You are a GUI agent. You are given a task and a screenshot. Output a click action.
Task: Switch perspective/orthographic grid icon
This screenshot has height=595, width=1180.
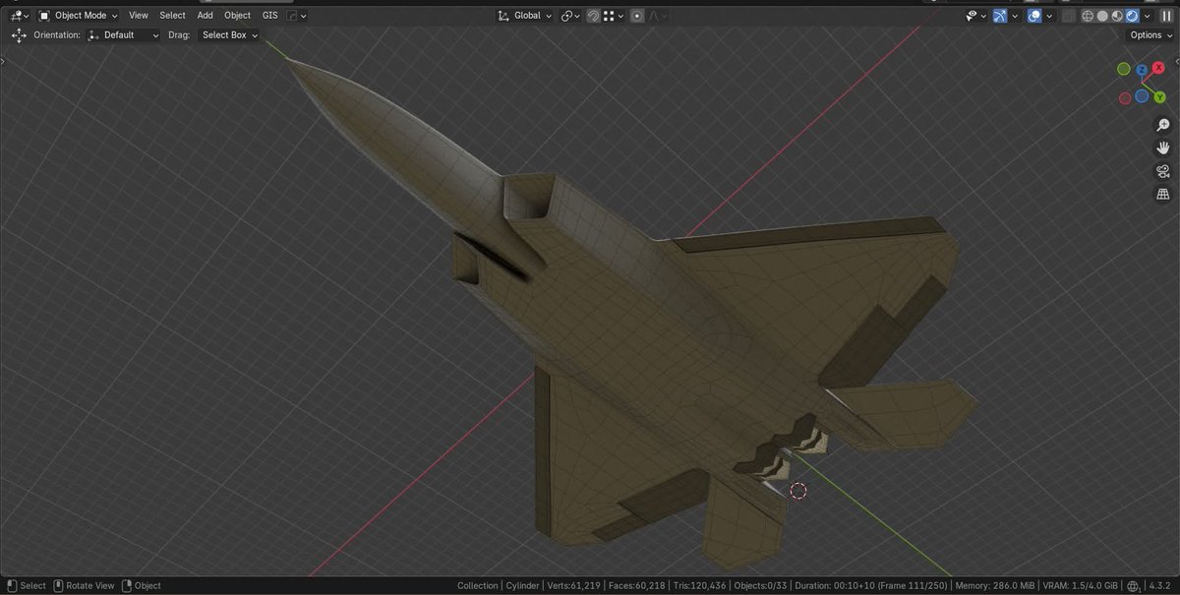[x=1162, y=194]
